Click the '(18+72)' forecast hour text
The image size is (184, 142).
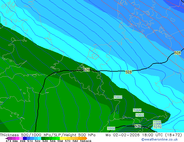point(174,135)
